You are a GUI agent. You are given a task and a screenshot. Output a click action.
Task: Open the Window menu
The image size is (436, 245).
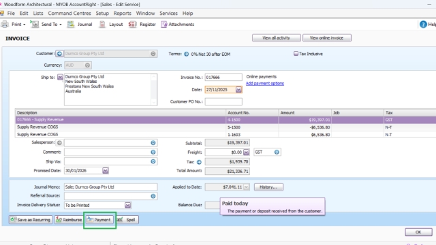[145, 14]
